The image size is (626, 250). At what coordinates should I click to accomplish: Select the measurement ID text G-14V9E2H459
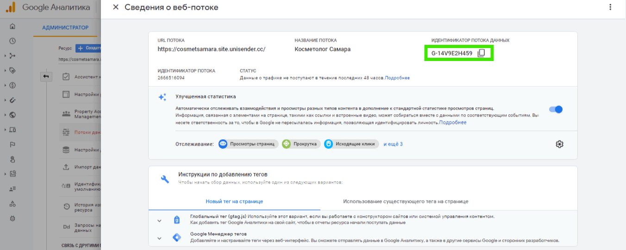click(x=452, y=53)
